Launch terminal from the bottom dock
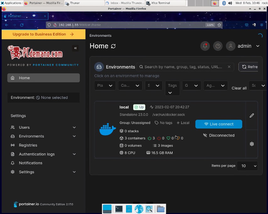This screenshot has height=214, width=268. pyautogui.click(x=119, y=209)
